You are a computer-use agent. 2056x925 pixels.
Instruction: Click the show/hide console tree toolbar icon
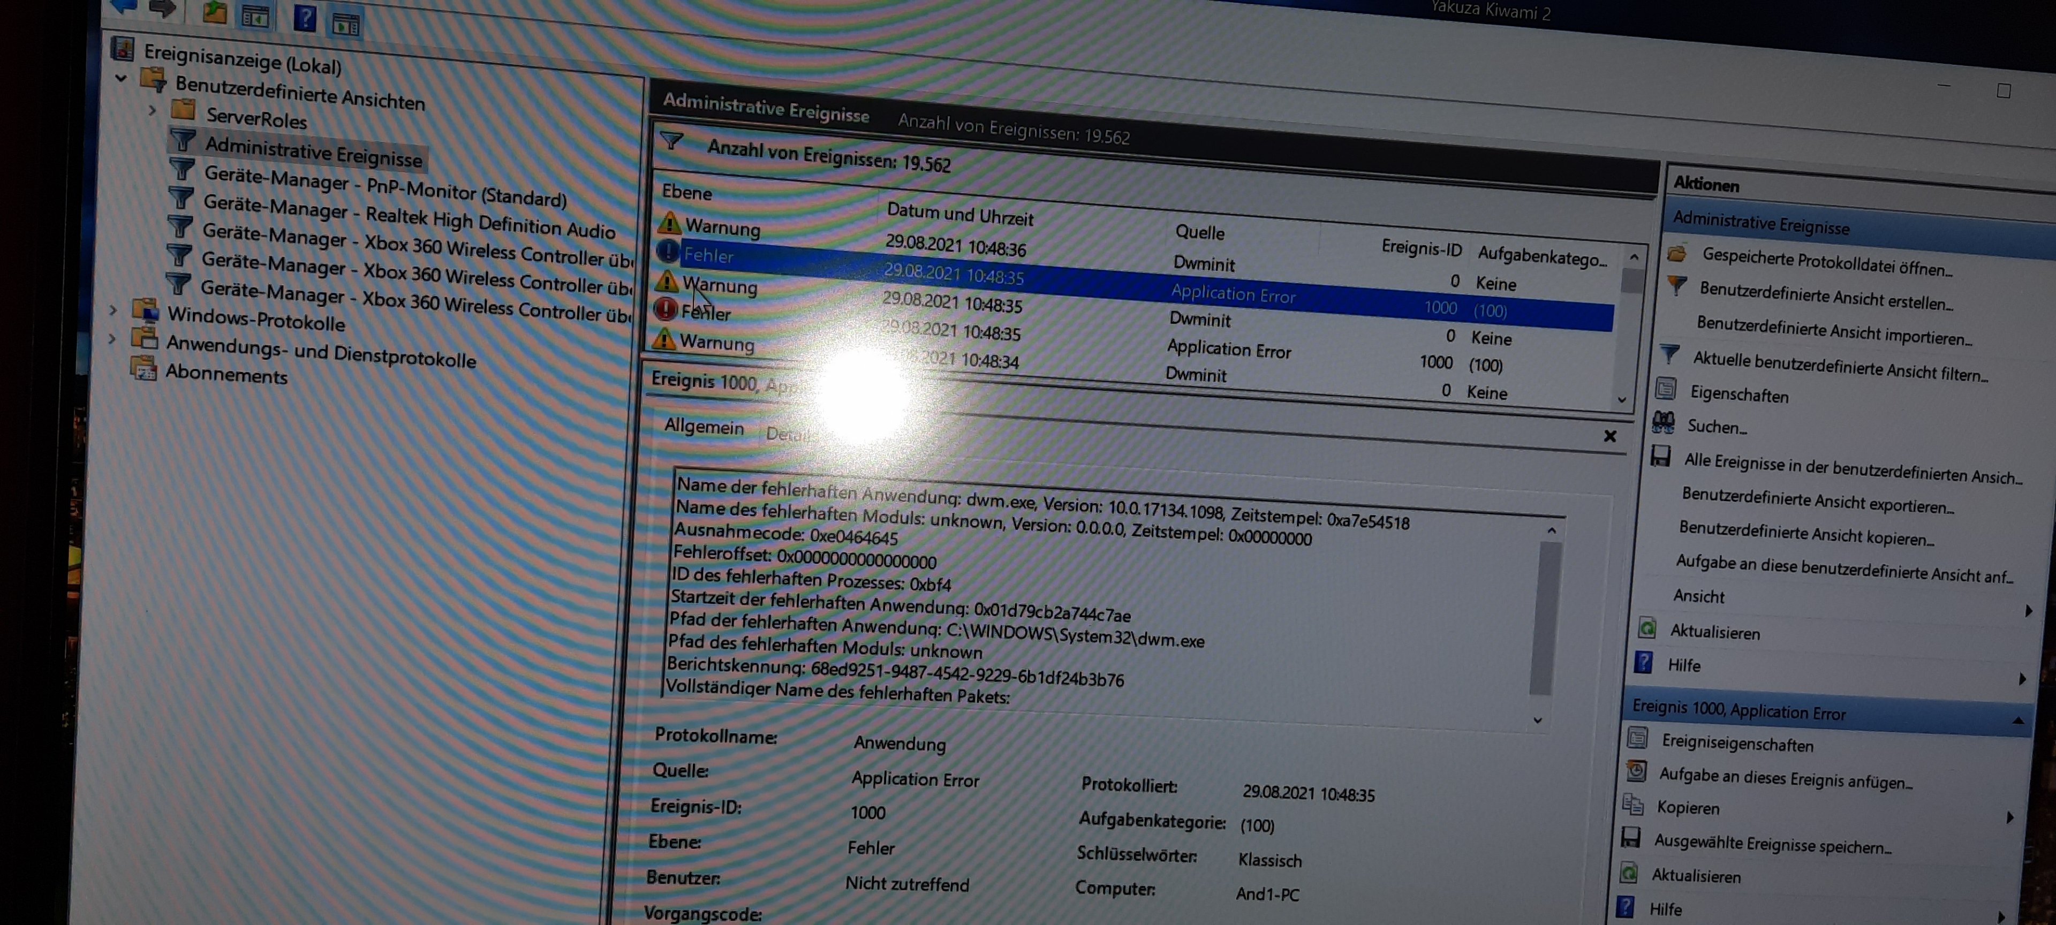255,16
